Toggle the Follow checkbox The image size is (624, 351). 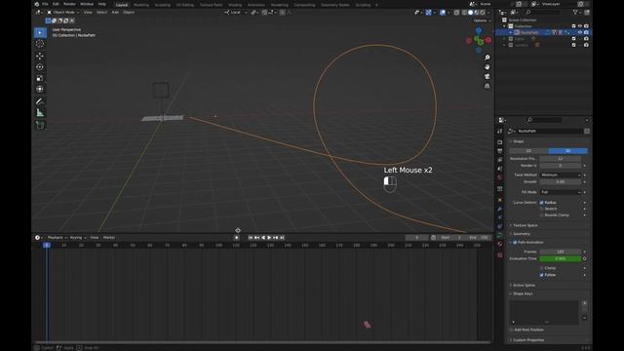tap(542, 275)
